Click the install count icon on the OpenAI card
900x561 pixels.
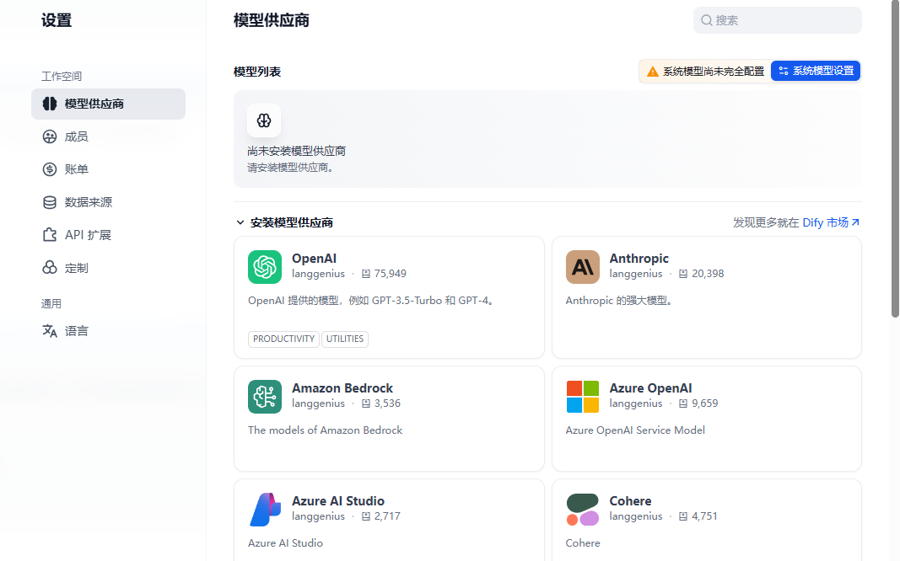click(x=365, y=274)
